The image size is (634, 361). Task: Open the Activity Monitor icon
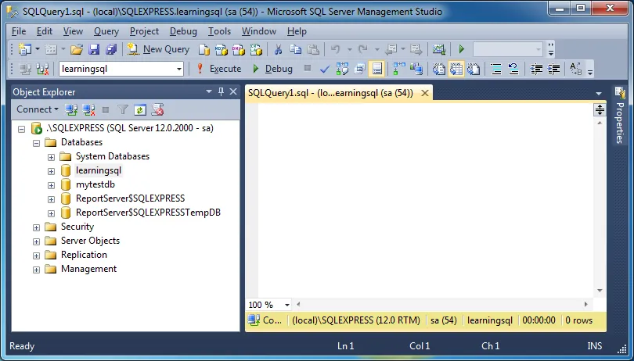(x=438, y=49)
